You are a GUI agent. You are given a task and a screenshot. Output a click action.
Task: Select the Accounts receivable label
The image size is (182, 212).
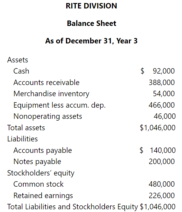coord(46,83)
